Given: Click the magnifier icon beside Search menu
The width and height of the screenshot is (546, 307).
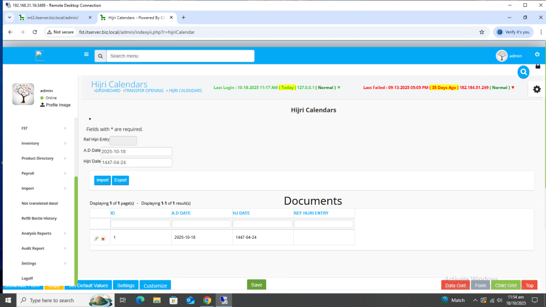Looking at the screenshot, I should tap(100, 56).
